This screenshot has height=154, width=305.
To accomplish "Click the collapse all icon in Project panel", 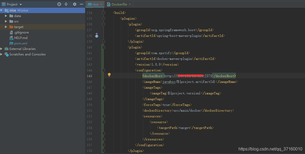I will tap(66, 4).
